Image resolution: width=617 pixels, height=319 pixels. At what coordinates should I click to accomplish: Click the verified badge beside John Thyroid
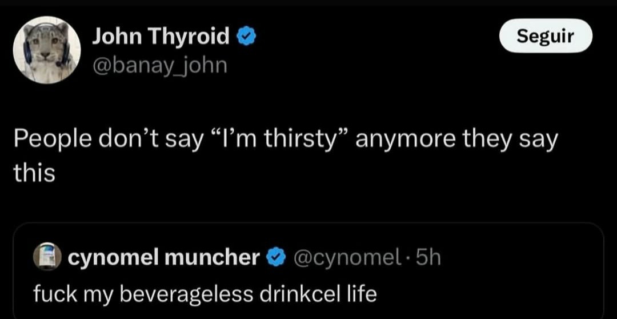246,38
